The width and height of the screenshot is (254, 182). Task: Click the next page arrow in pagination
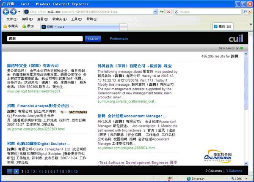(x=16, y=171)
